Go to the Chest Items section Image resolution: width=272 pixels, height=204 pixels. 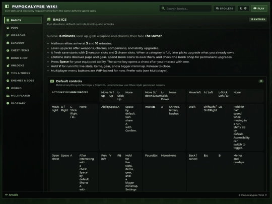pyautogui.click(x=23, y=50)
